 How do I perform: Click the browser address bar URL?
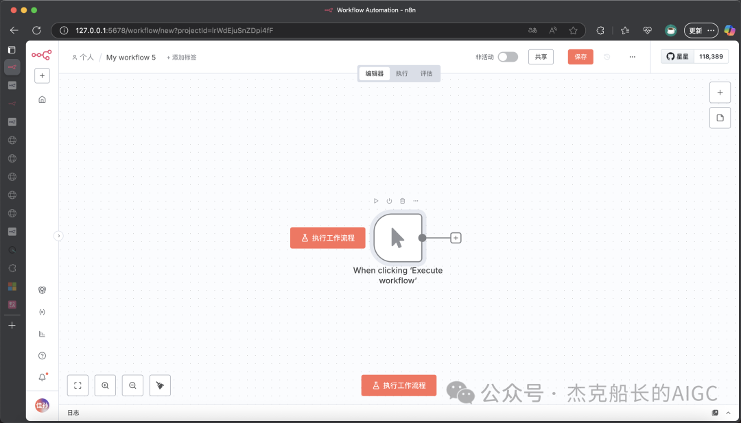point(174,30)
